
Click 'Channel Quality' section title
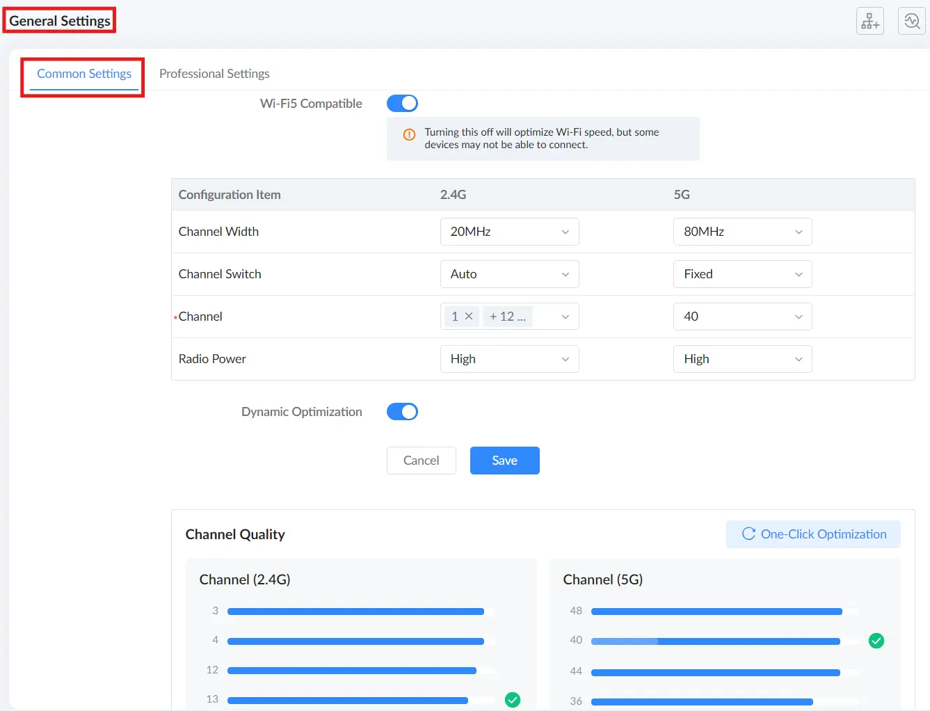(235, 534)
